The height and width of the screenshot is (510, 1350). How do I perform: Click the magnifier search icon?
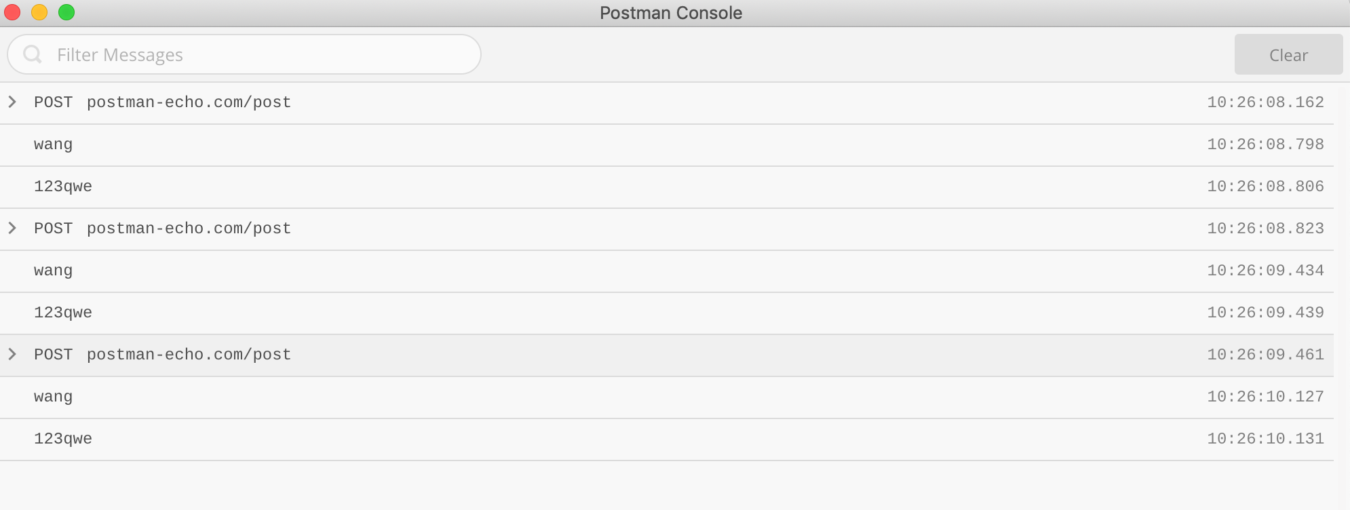(33, 54)
